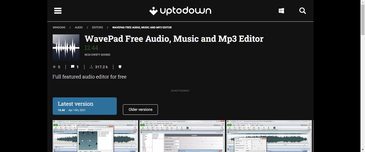Click the WavePad app icon
The height and width of the screenshot is (152, 365).
coord(66,48)
